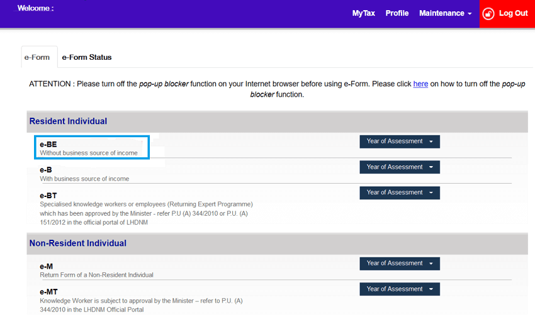The height and width of the screenshot is (319, 535).
Task: Open the e-BT Year of Assessment dropdown
Action: coord(399,193)
